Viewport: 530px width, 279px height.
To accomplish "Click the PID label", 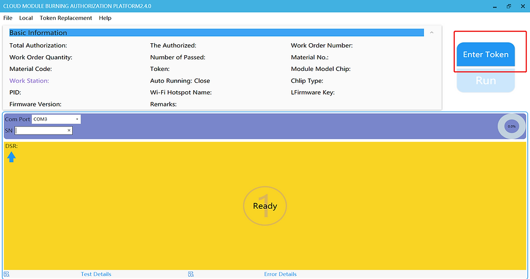I will click(x=15, y=92).
